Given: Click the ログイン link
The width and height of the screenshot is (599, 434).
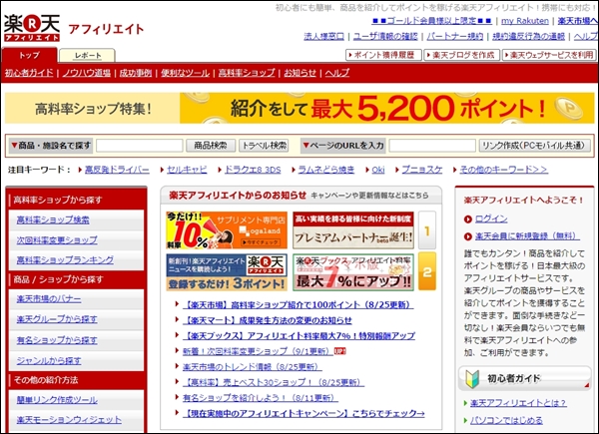Looking at the screenshot, I should [x=491, y=219].
